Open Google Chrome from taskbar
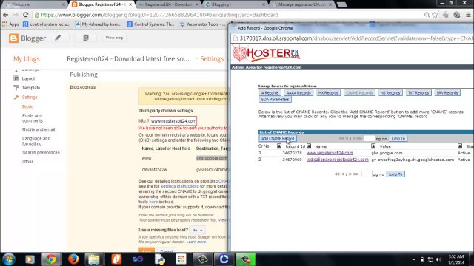Image resolution: width=474 pixels, height=266 pixels. point(51,259)
